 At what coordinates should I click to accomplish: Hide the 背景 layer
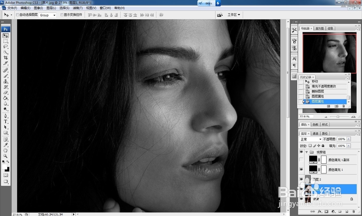[x=301, y=199]
